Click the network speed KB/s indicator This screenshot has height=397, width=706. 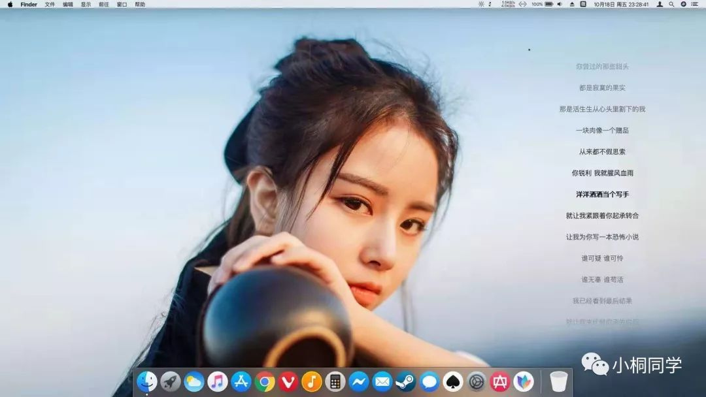(x=509, y=4)
